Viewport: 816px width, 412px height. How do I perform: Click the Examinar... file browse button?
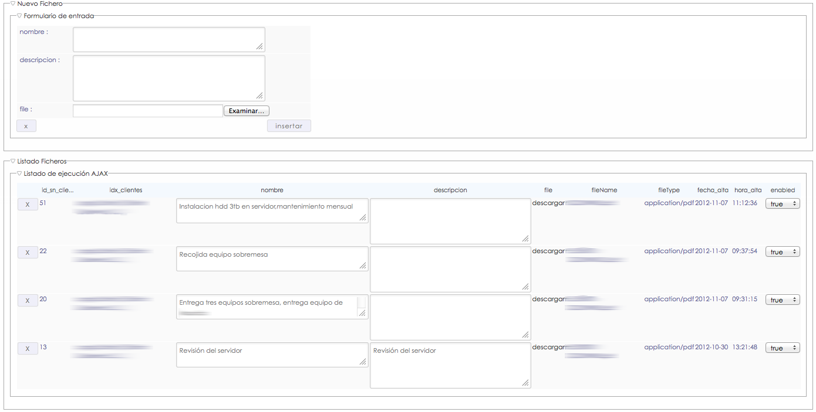tap(246, 111)
